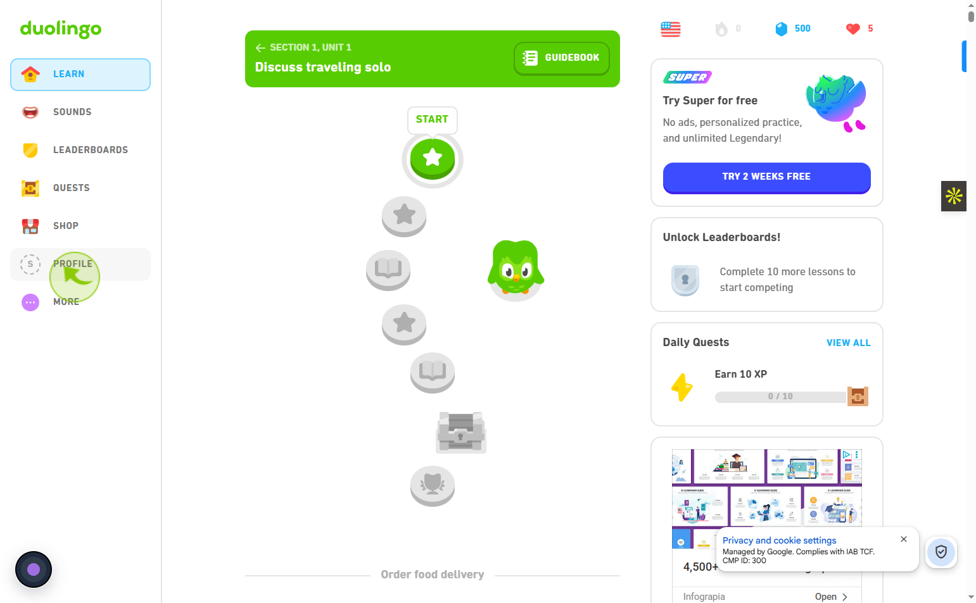
Task: View all daily quests
Action: [x=848, y=343]
